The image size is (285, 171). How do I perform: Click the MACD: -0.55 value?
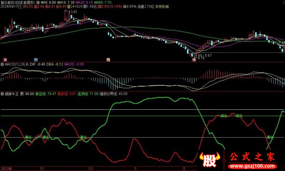tap(74, 64)
